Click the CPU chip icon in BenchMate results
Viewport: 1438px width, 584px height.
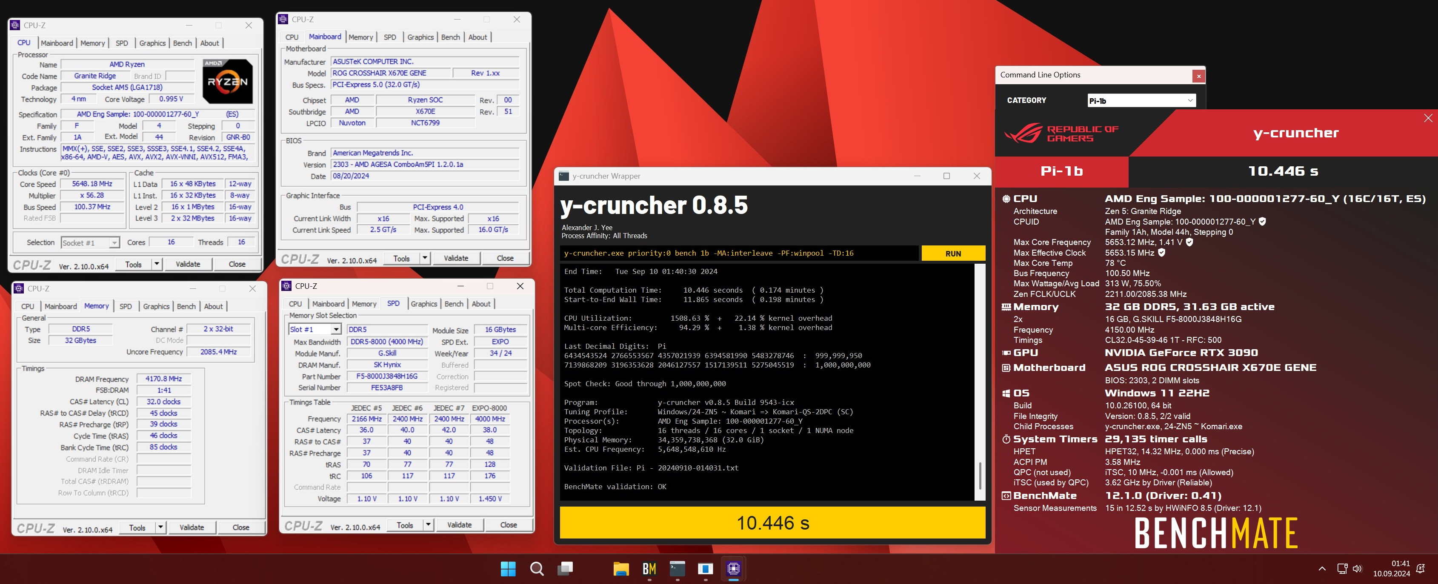click(1006, 199)
